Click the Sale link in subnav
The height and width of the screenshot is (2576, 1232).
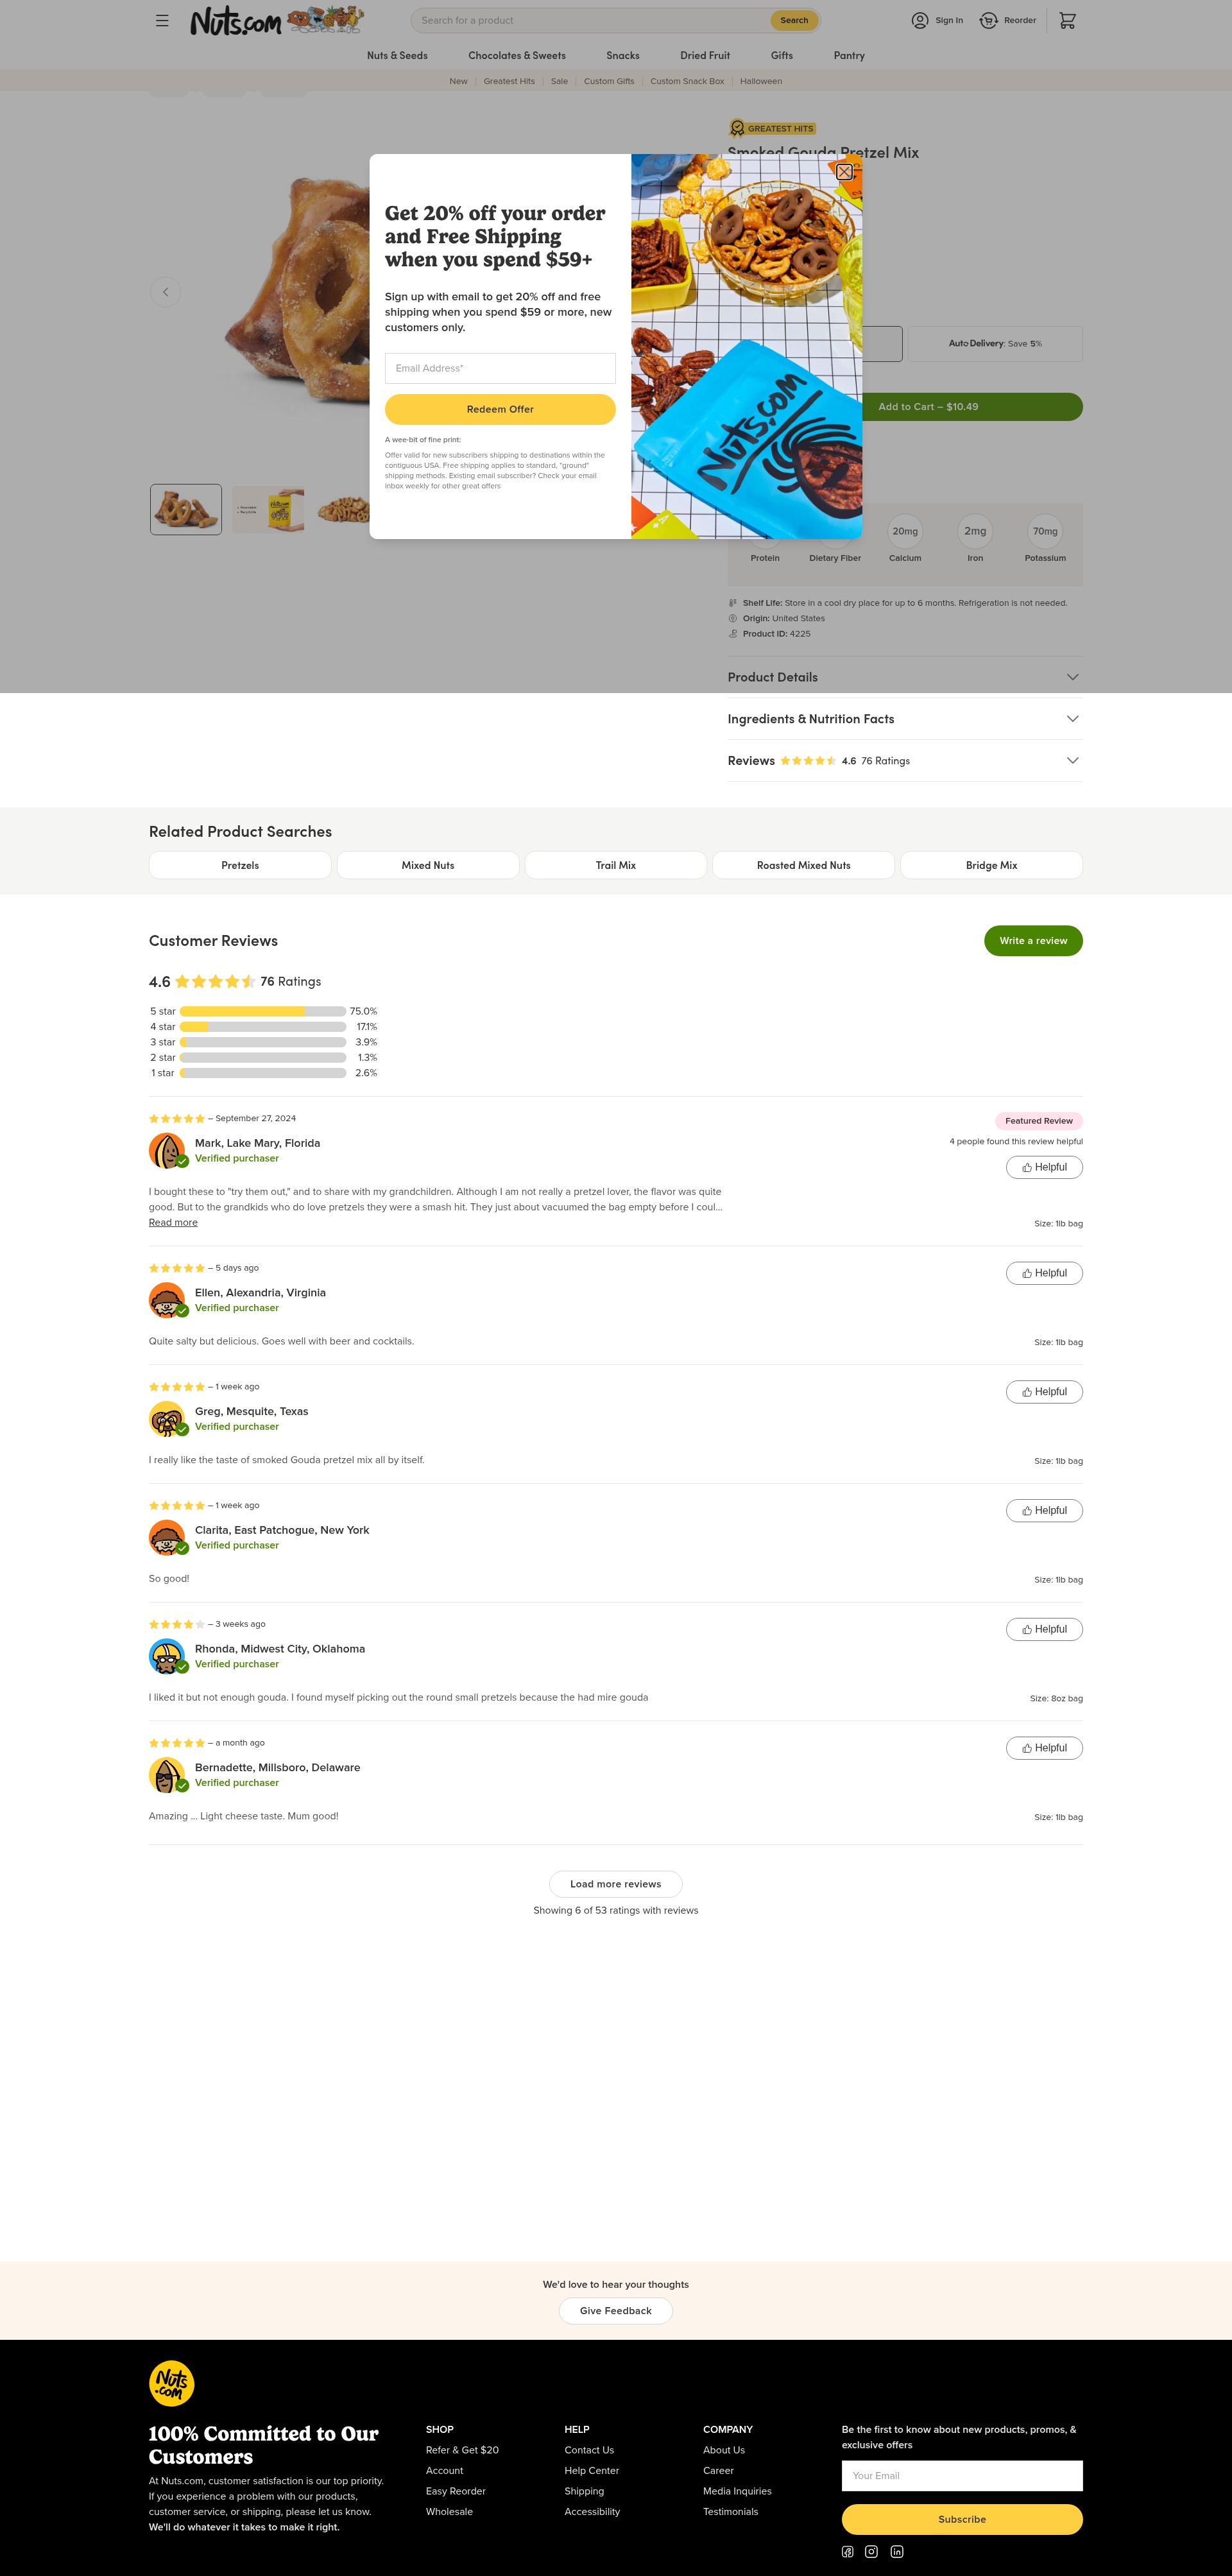point(559,82)
